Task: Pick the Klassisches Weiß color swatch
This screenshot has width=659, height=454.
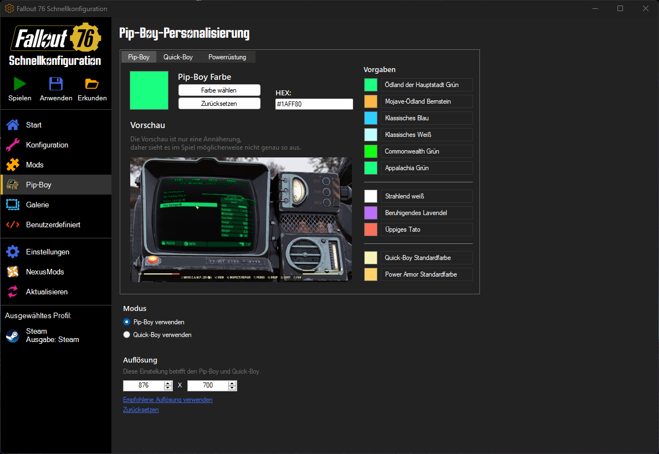Action: (371, 135)
